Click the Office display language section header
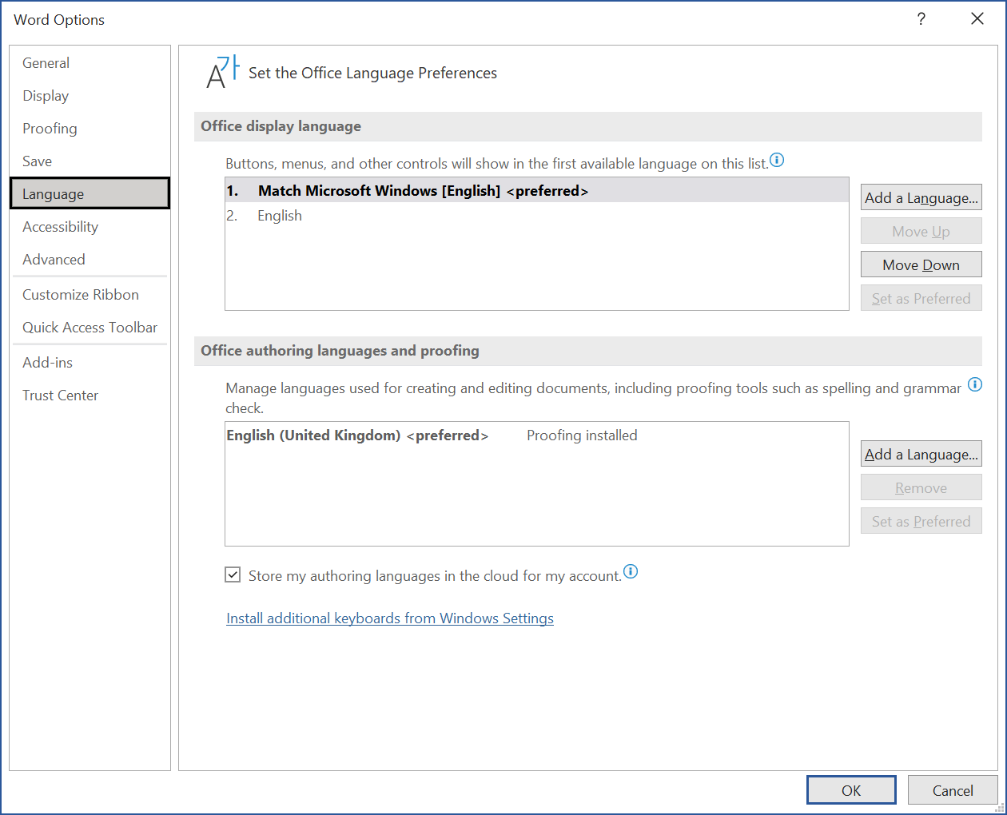 click(588, 126)
